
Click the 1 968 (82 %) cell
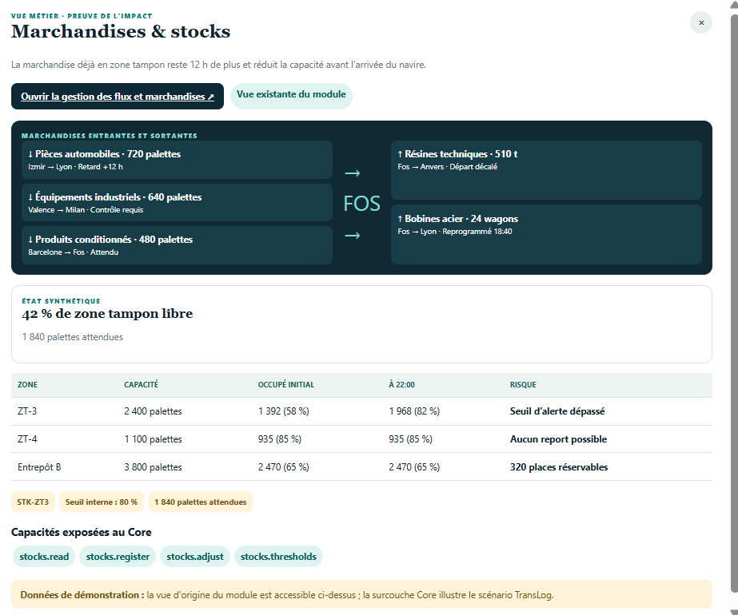[414, 411]
